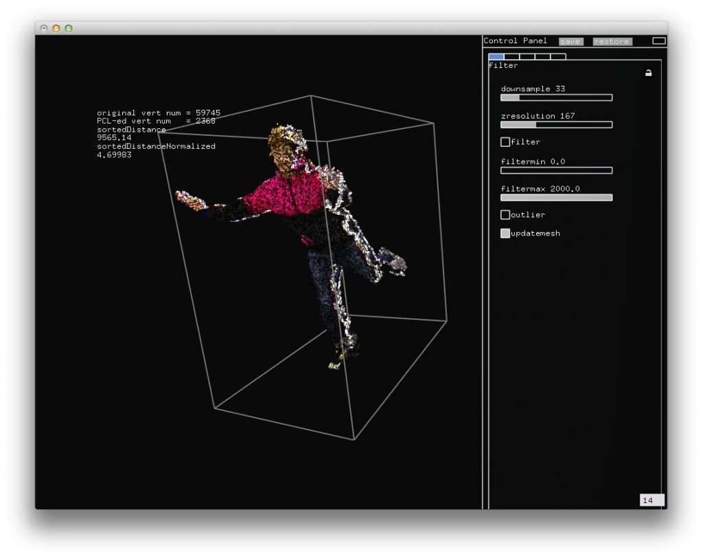Image resolution: width=703 pixels, height=558 pixels.
Task: Switch to the third control panel tab
Action: [527, 56]
